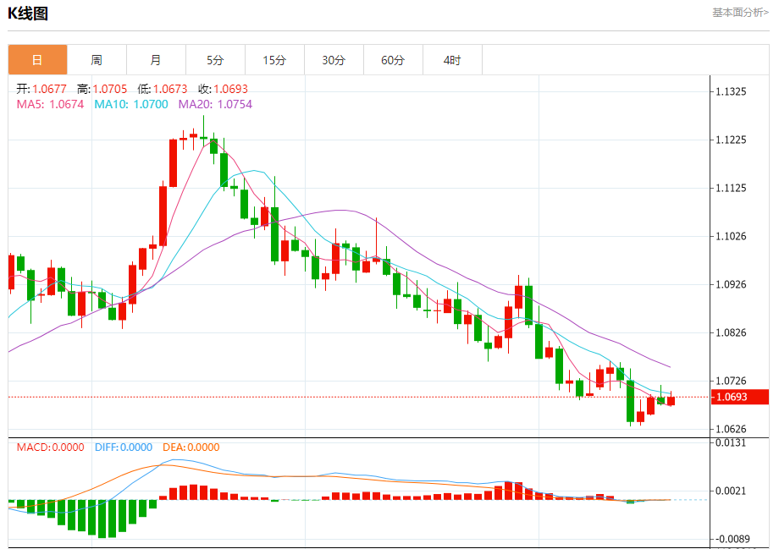
Task: Click the 1.1125 axis label
Action: (x=731, y=188)
